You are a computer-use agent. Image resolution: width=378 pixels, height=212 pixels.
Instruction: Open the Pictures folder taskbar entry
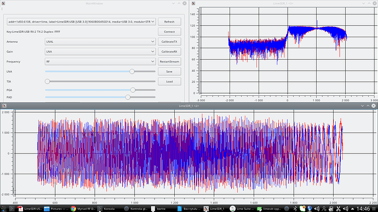[x=57, y=209]
